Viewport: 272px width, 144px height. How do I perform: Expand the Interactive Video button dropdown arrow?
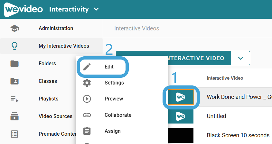pyautogui.click(x=241, y=58)
